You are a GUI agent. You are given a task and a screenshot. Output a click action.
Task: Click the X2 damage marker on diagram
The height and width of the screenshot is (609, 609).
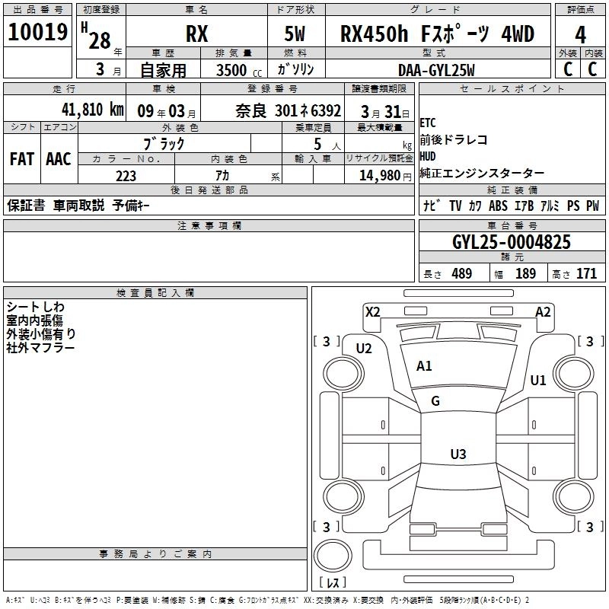tap(372, 311)
